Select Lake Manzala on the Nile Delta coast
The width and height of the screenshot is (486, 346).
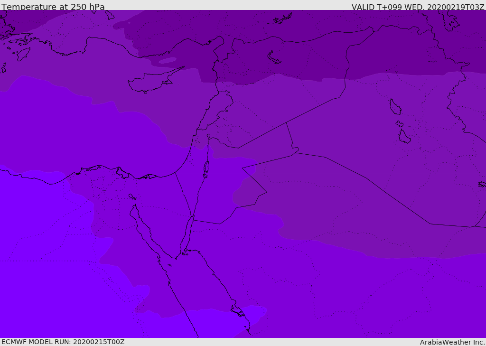click(122, 173)
